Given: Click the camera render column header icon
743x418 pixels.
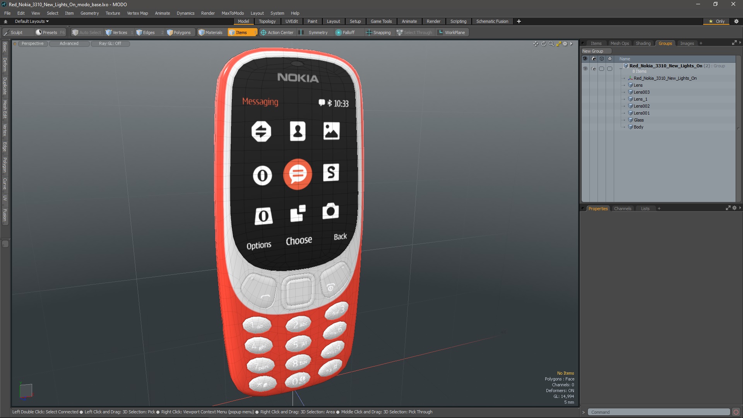Looking at the screenshot, I should tap(594, 59).
